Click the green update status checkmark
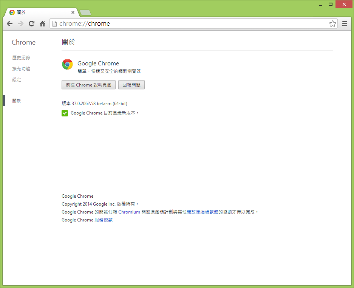This screenshot has width=354, height=288. [x=65, y=113]
